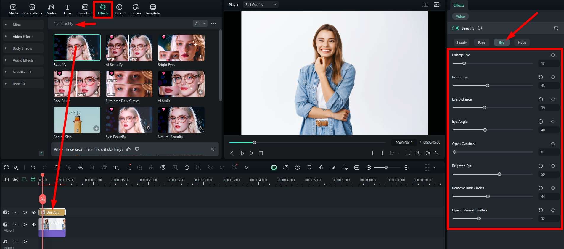564x249 pixels.
Task: Click the Video button in Effects panel
Action: [460, 17]
